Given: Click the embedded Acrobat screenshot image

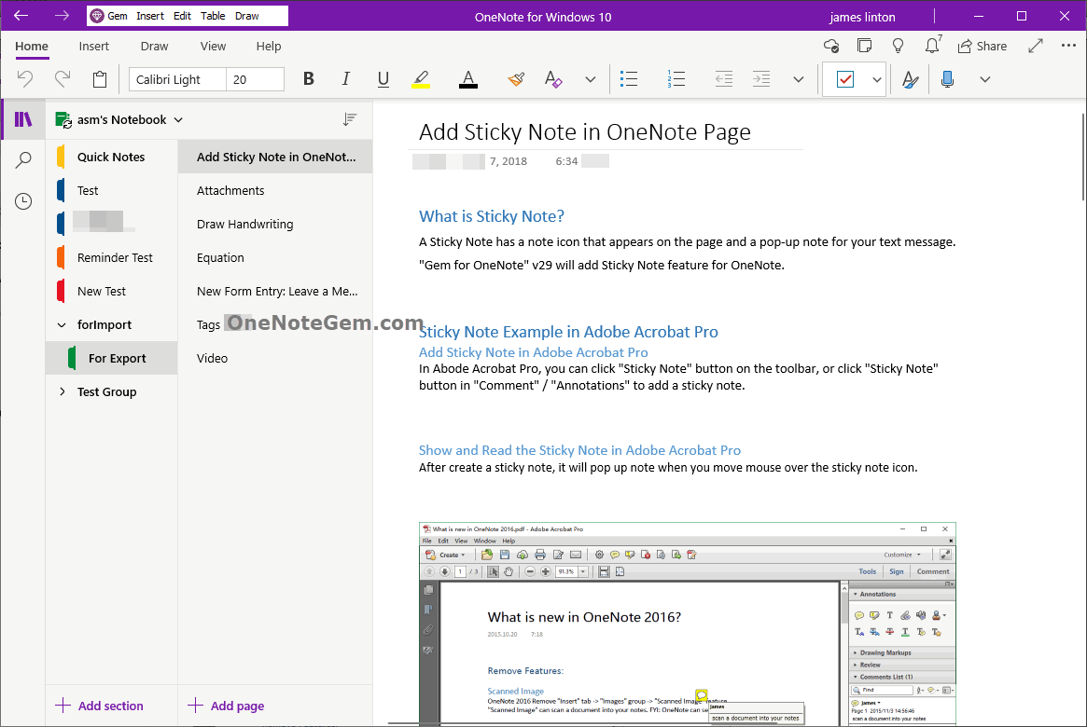Looking at the screenshot, I should point(687,624).
